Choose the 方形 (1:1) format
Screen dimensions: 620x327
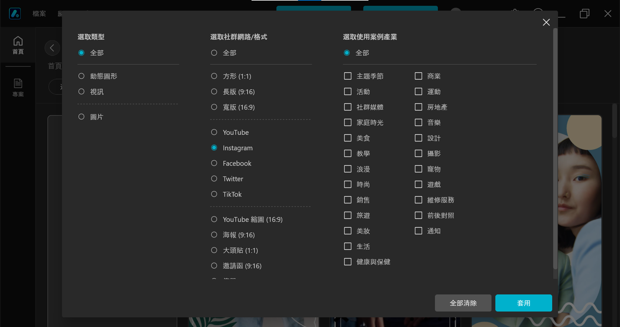coord(214,76)
